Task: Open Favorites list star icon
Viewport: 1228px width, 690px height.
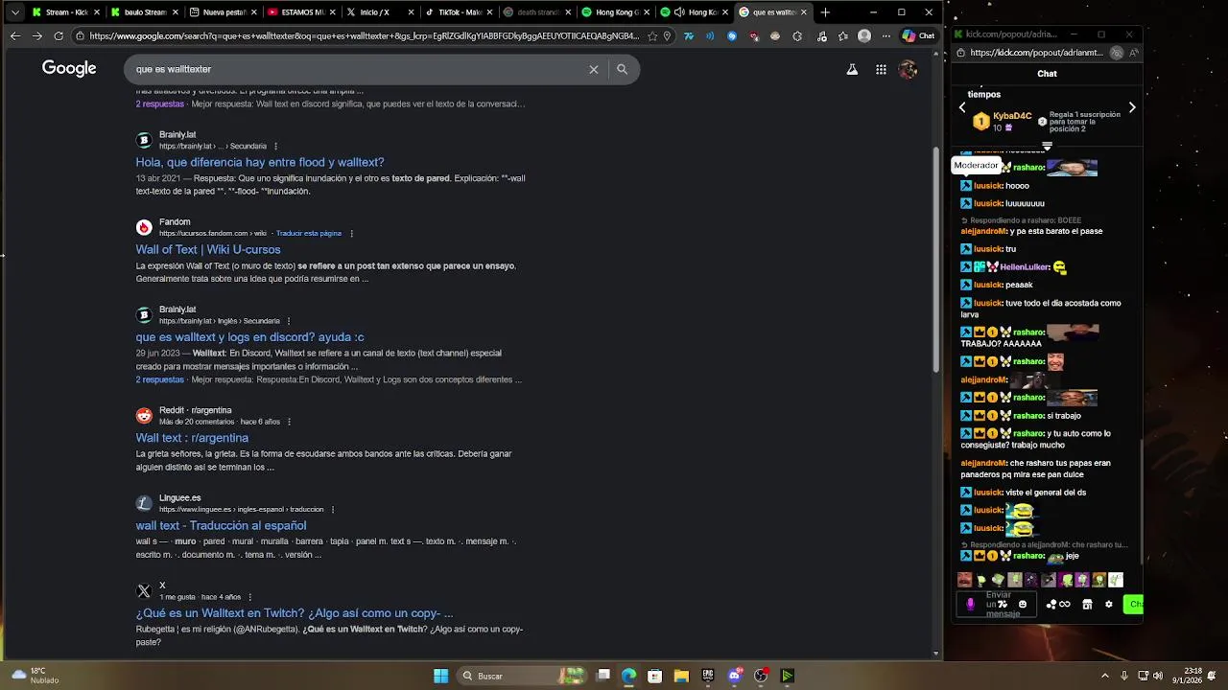Action: (842, 36)
